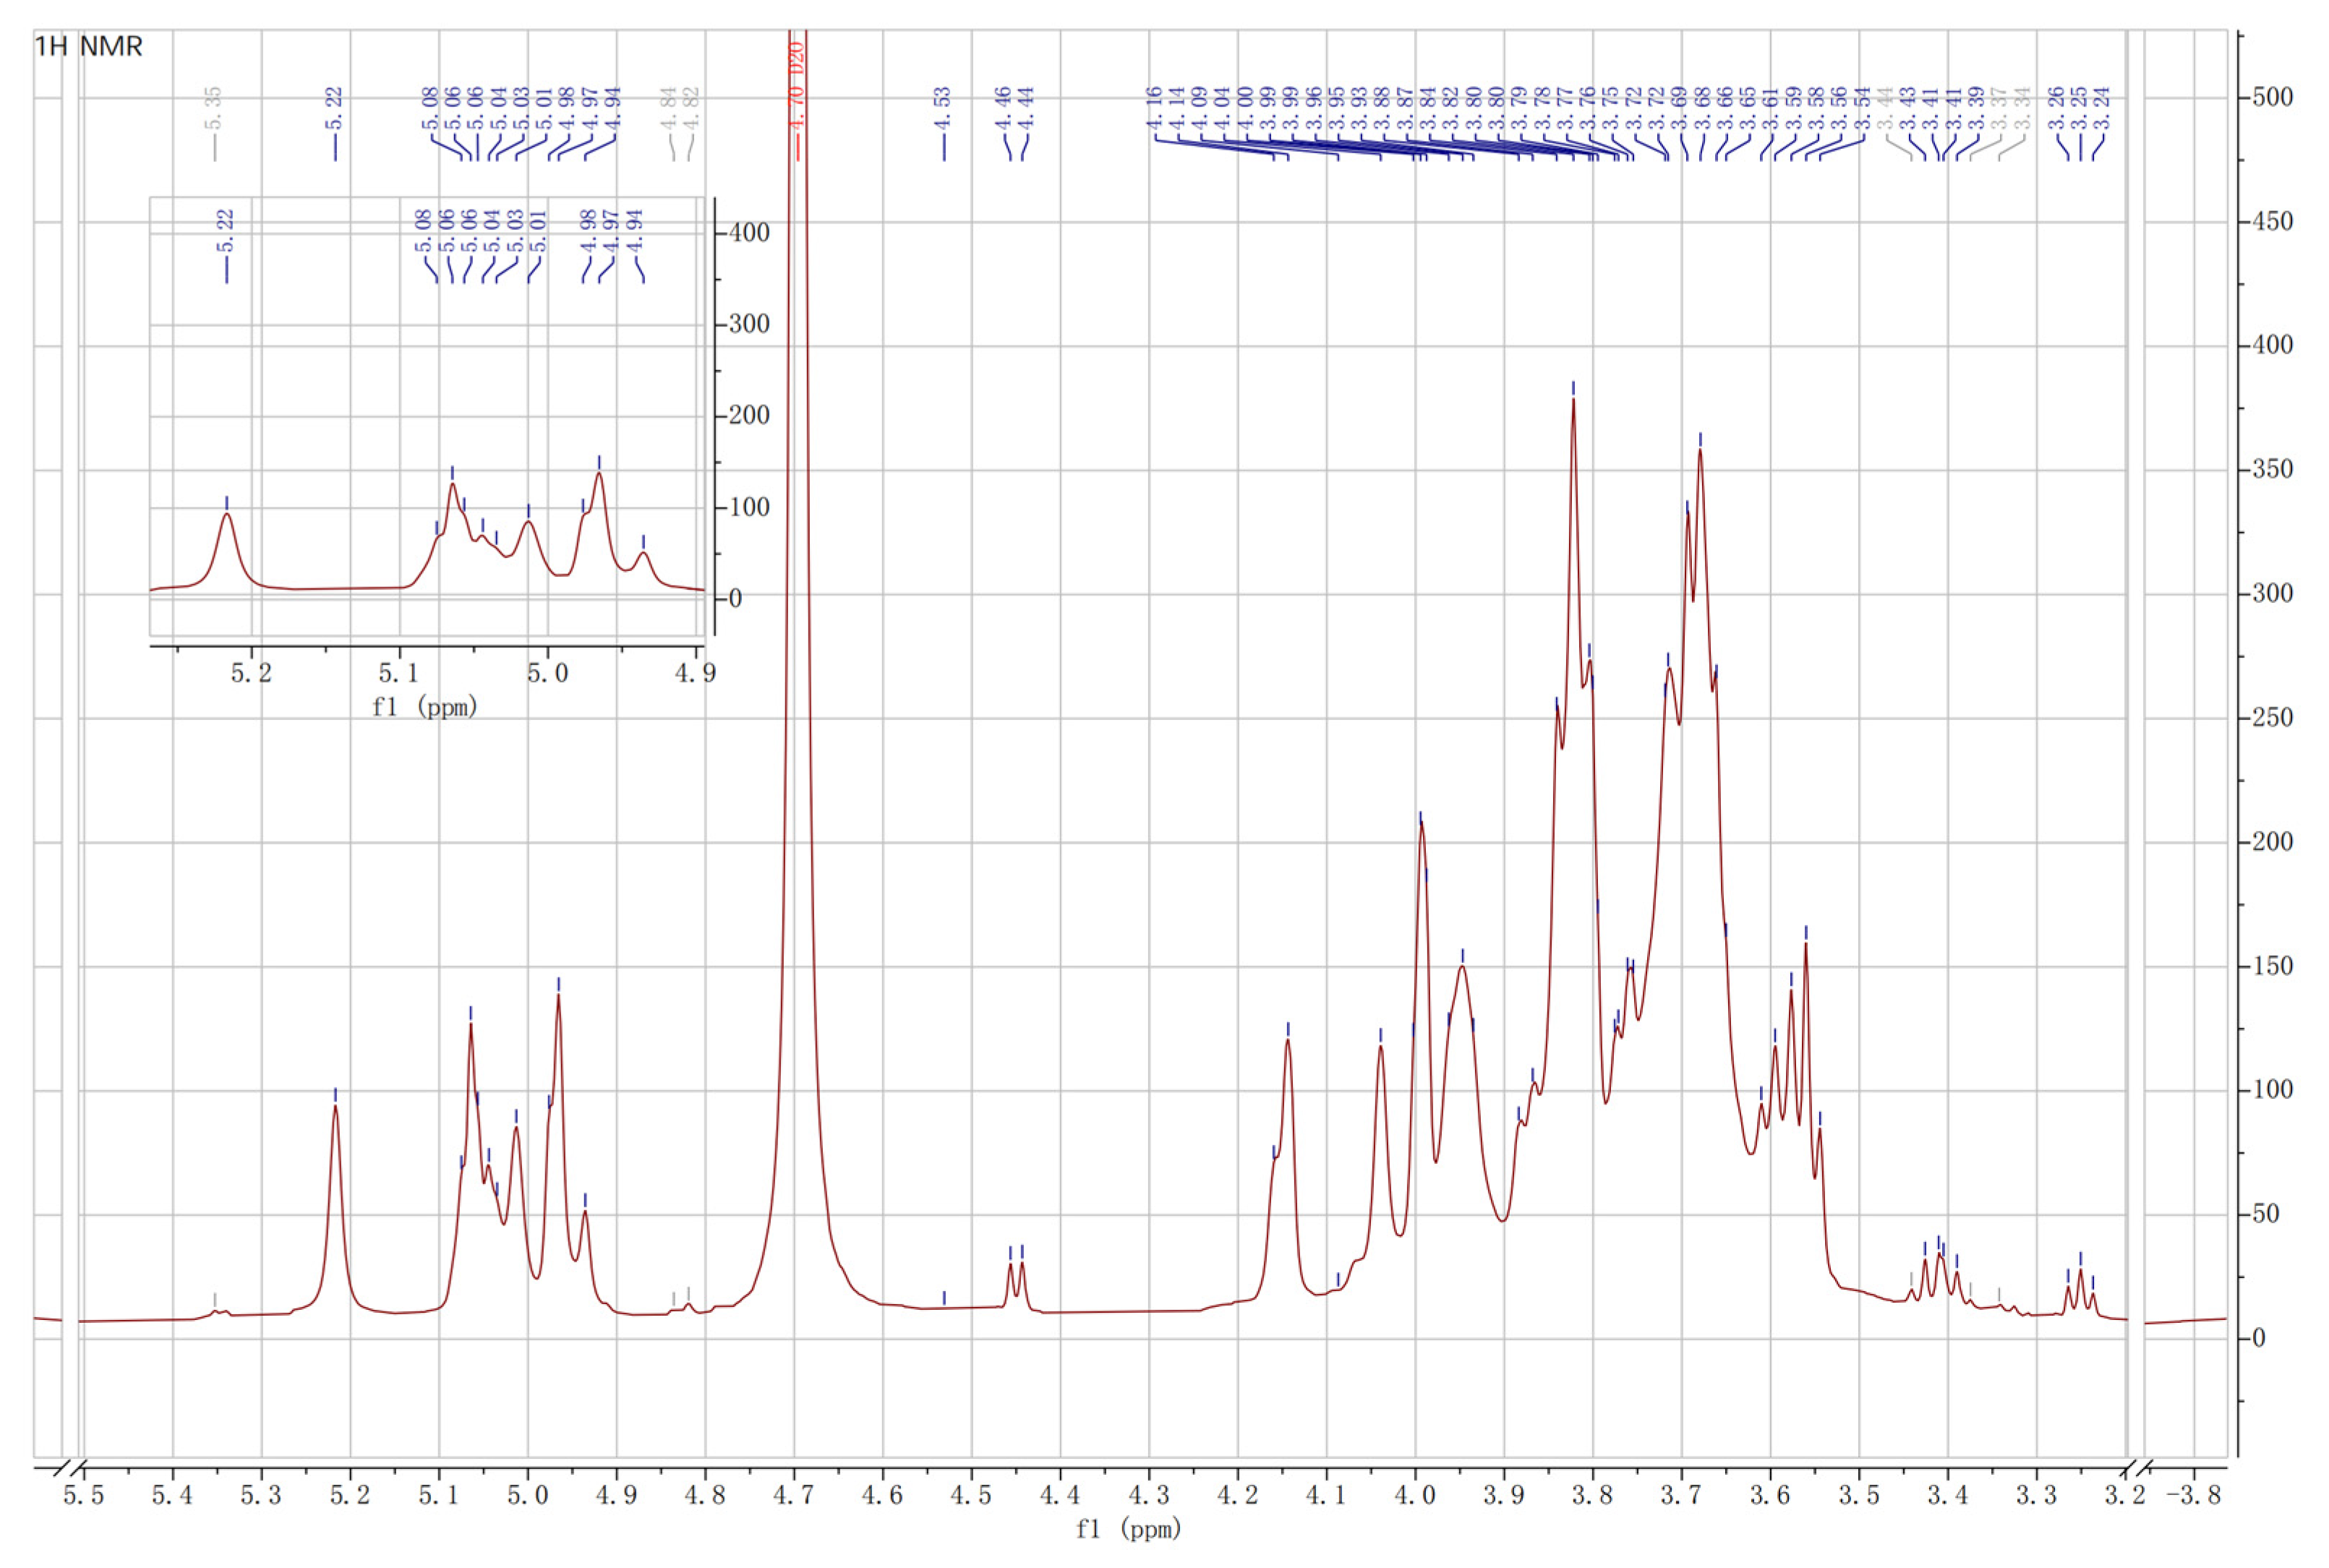Screen dimensions: 2329x1568
Task: Click the 4.16 peak label
Action: click(x=1155, y=108)
